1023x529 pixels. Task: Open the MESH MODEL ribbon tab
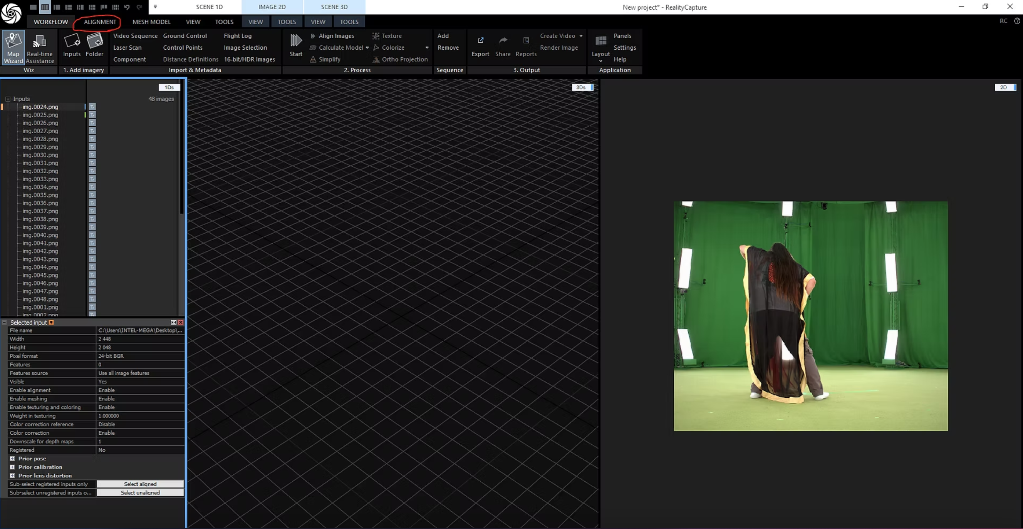click(x=151, y=22)
